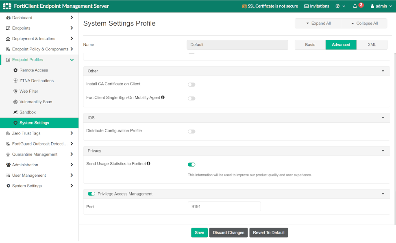Viewport: 396px width, 243px height.
Task: Click Revert To Default button
Action: pyautogui.click(x=269, y=232)
